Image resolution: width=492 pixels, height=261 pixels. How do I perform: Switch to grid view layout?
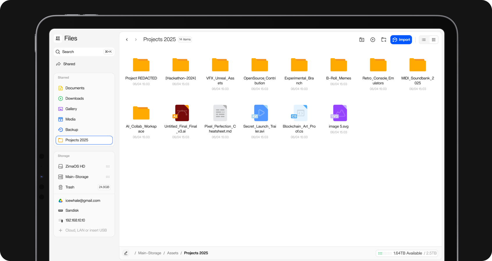click(434, 39)
